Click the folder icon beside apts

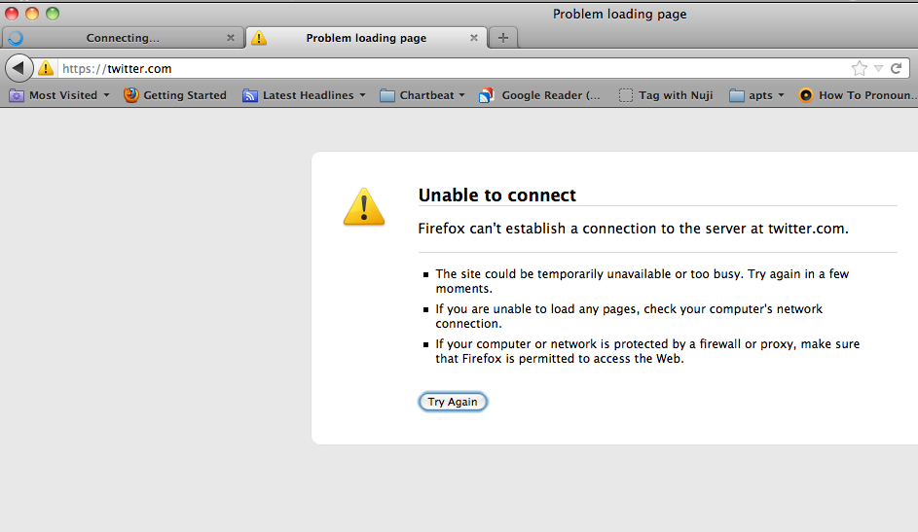[x=737, y=95]
